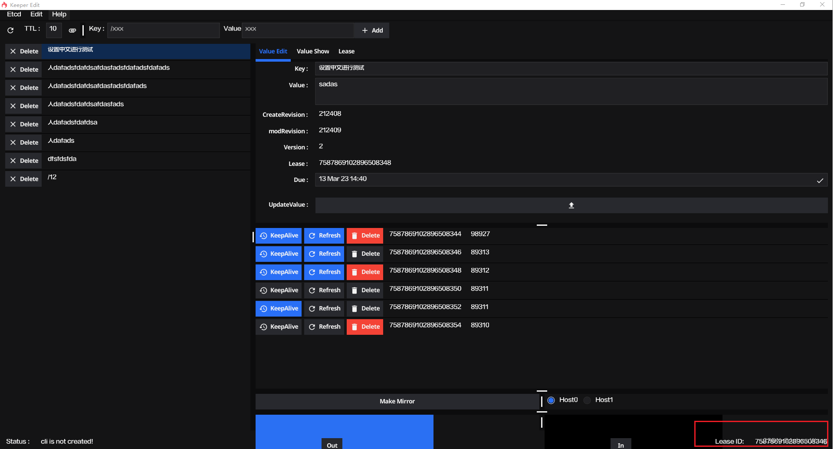Delete key 人dafadsfdafdsa

pyautogui.click(x=23, y=124)
